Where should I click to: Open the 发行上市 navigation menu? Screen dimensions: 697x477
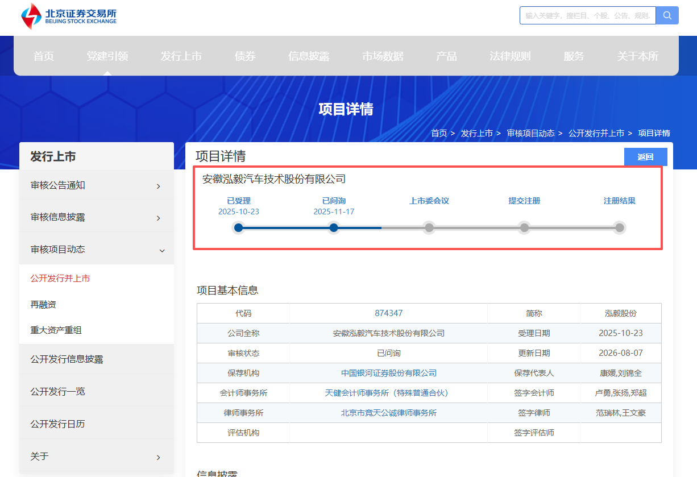click(181, 56)
